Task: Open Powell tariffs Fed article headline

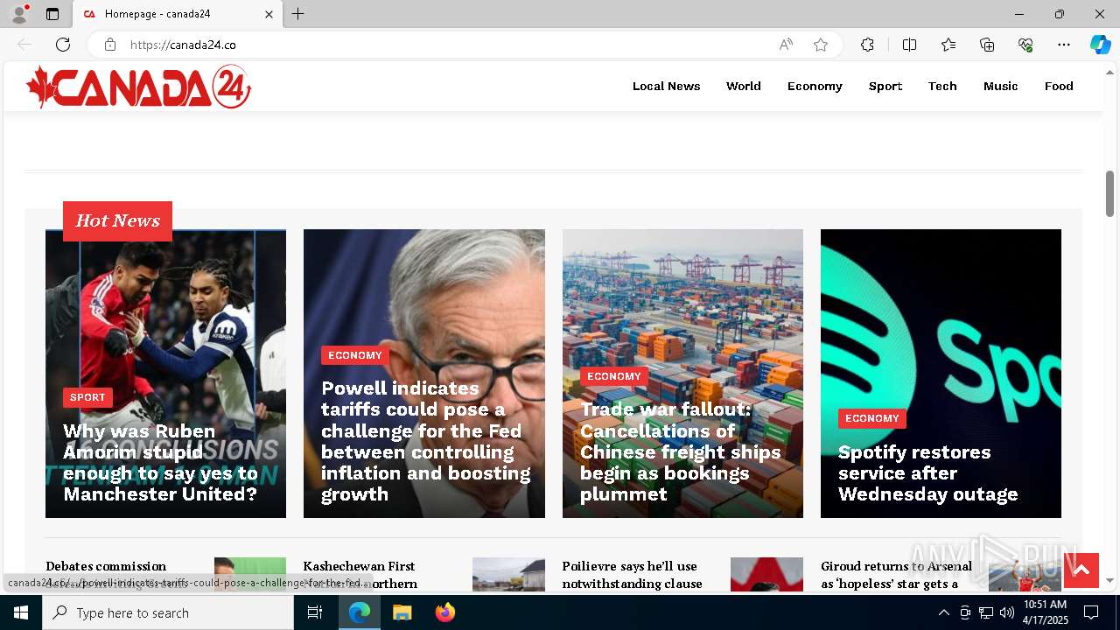Action: [425, 441]
